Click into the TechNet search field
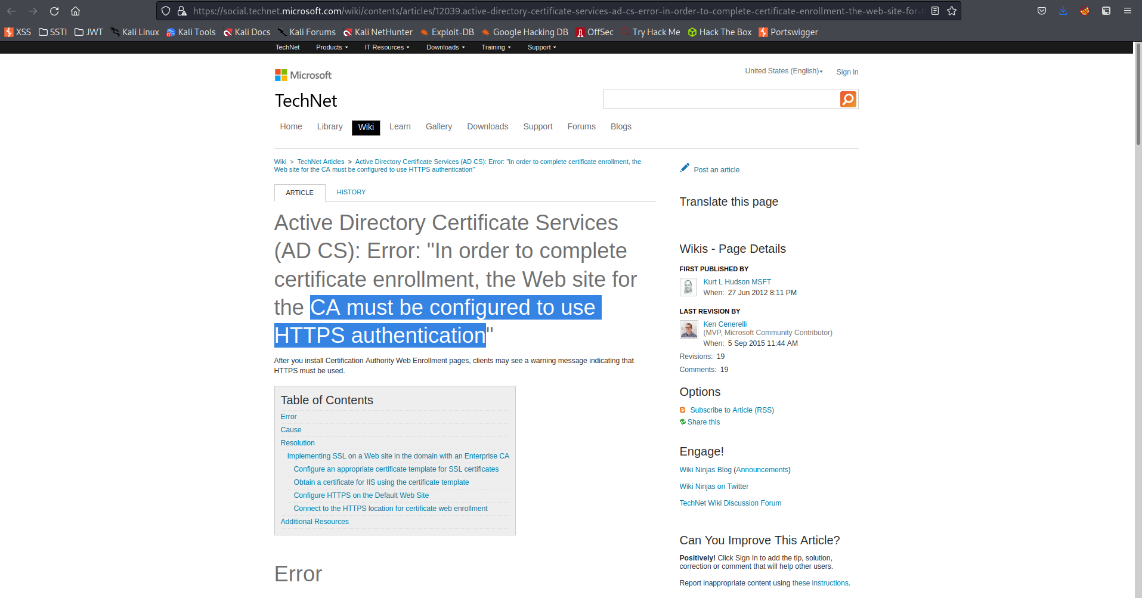This screenshot has height=598, width=1142. point(722,99)
